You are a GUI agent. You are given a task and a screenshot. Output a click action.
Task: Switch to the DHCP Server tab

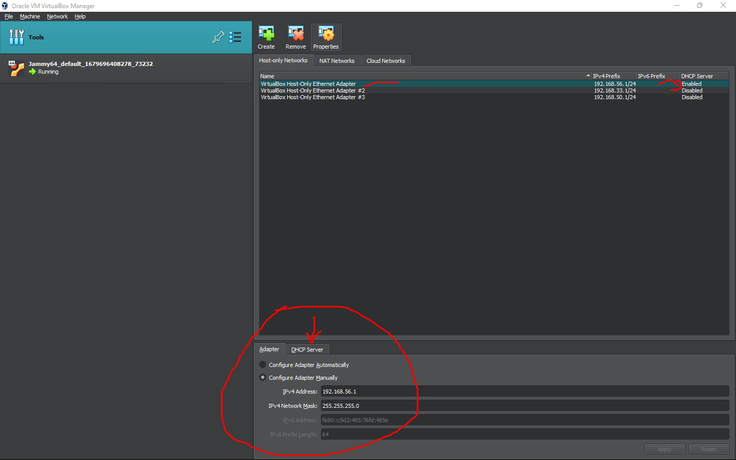click(307, 349)
